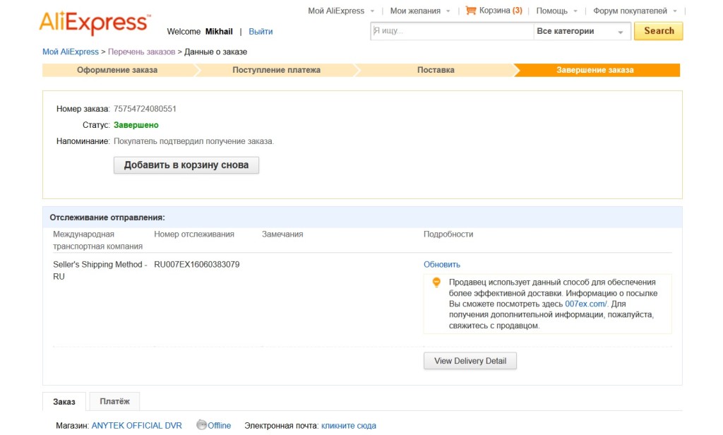
Task: Click tracking number RU007EX16060383079
Action: 197,264
